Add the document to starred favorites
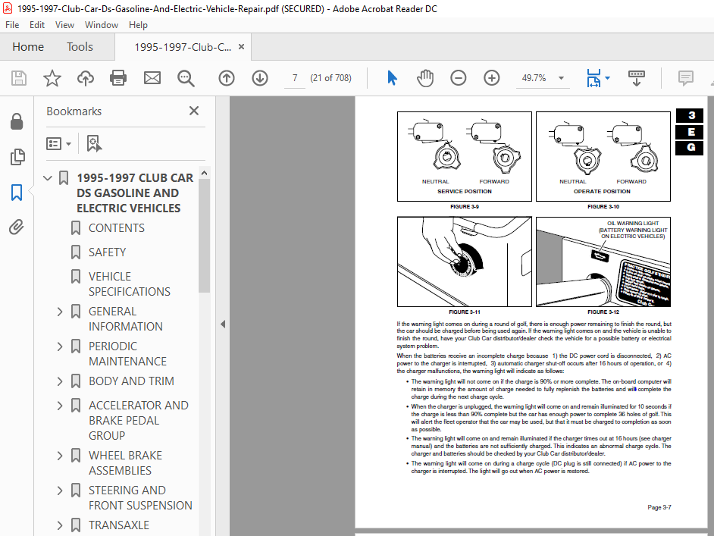Viewport: 714px width, 536px height. point(52,78)
